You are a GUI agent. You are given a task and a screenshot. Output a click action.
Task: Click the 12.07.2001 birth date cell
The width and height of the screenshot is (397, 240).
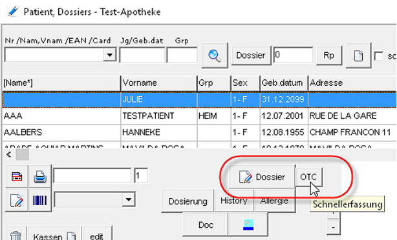tap(284, 116)
